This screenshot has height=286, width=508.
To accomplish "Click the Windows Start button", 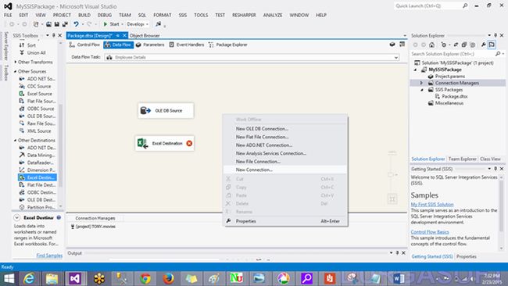I will (9, 278).
